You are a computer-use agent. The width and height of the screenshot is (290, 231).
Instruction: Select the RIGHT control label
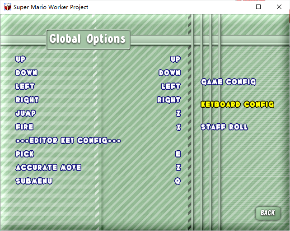pos(27,100)
